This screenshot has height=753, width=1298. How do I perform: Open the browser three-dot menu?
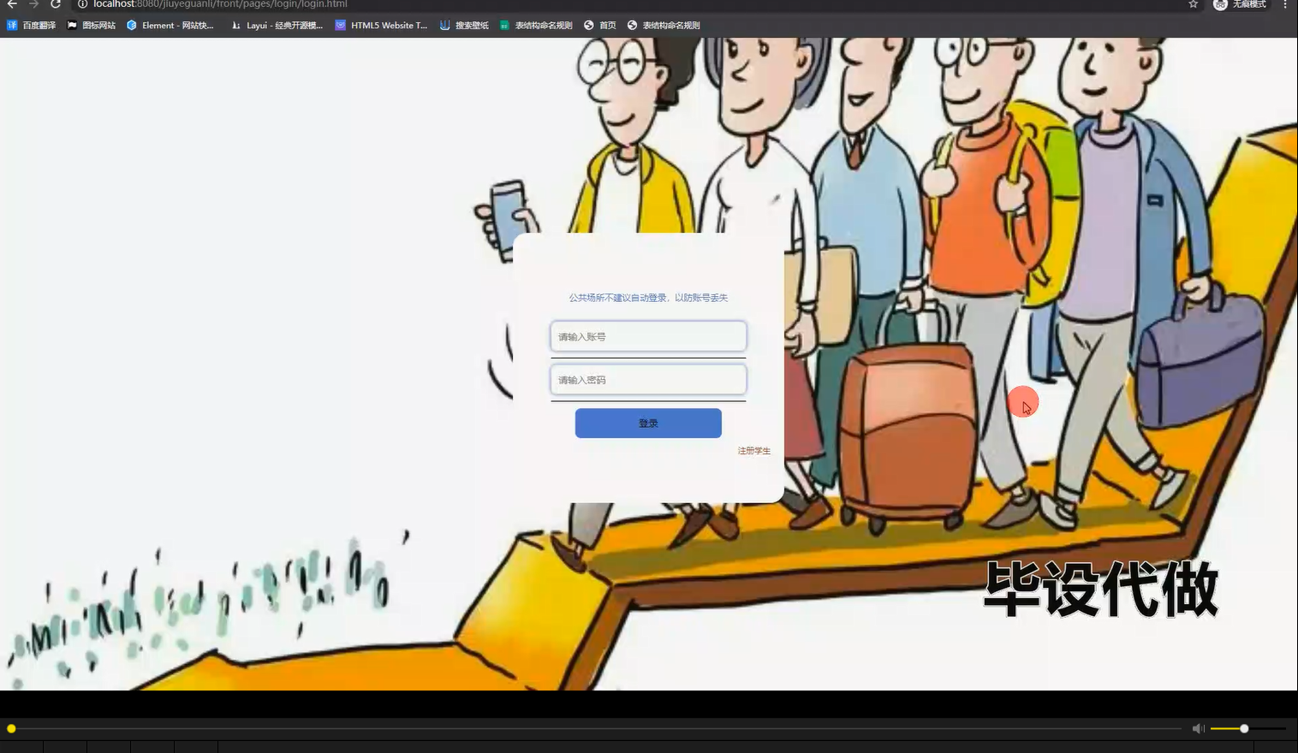[x=1285, y=4]
